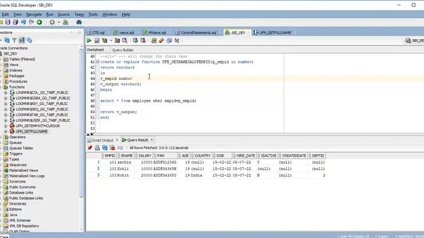Close the Script Output tab
This screenshot has height=238, width=424.
(x=117, y=139)
